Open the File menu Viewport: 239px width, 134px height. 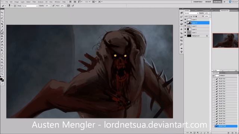pos(7,2)
